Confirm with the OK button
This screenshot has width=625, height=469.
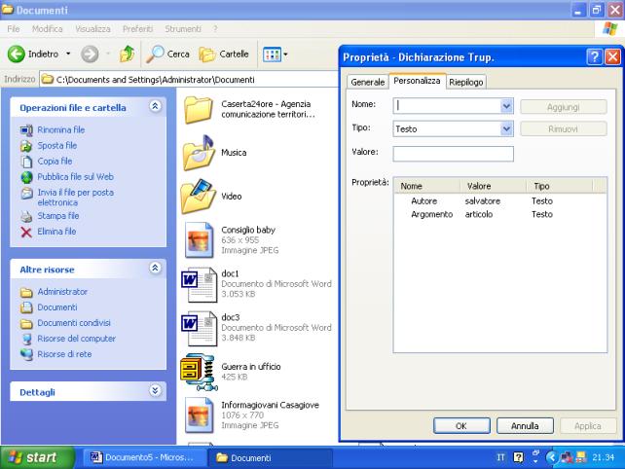pyautogui.click(x=461, y=426)
